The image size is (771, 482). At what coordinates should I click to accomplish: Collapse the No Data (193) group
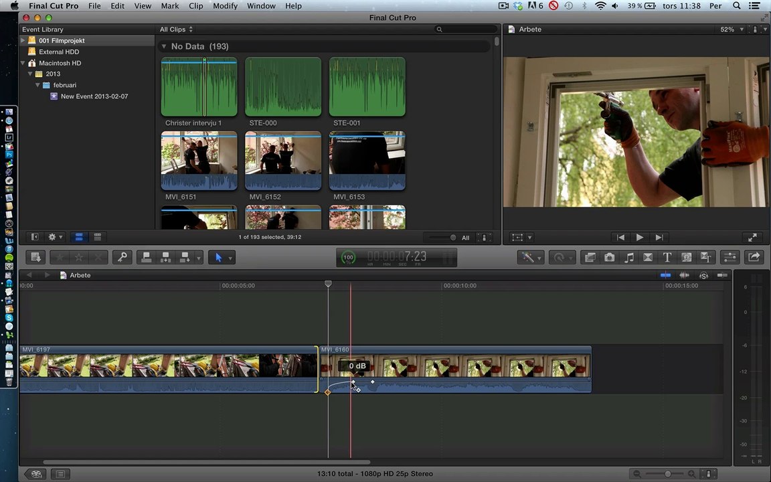point(164,46)
